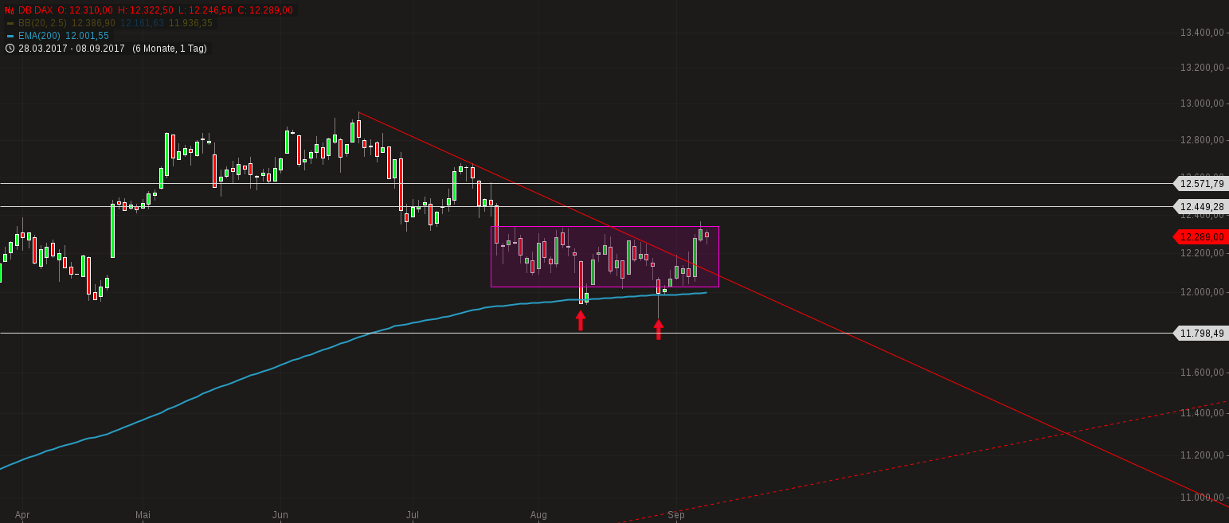1229x523 pixels.
Task: Click the Mai month label on time axis
Action: click(x=143, y=515)
